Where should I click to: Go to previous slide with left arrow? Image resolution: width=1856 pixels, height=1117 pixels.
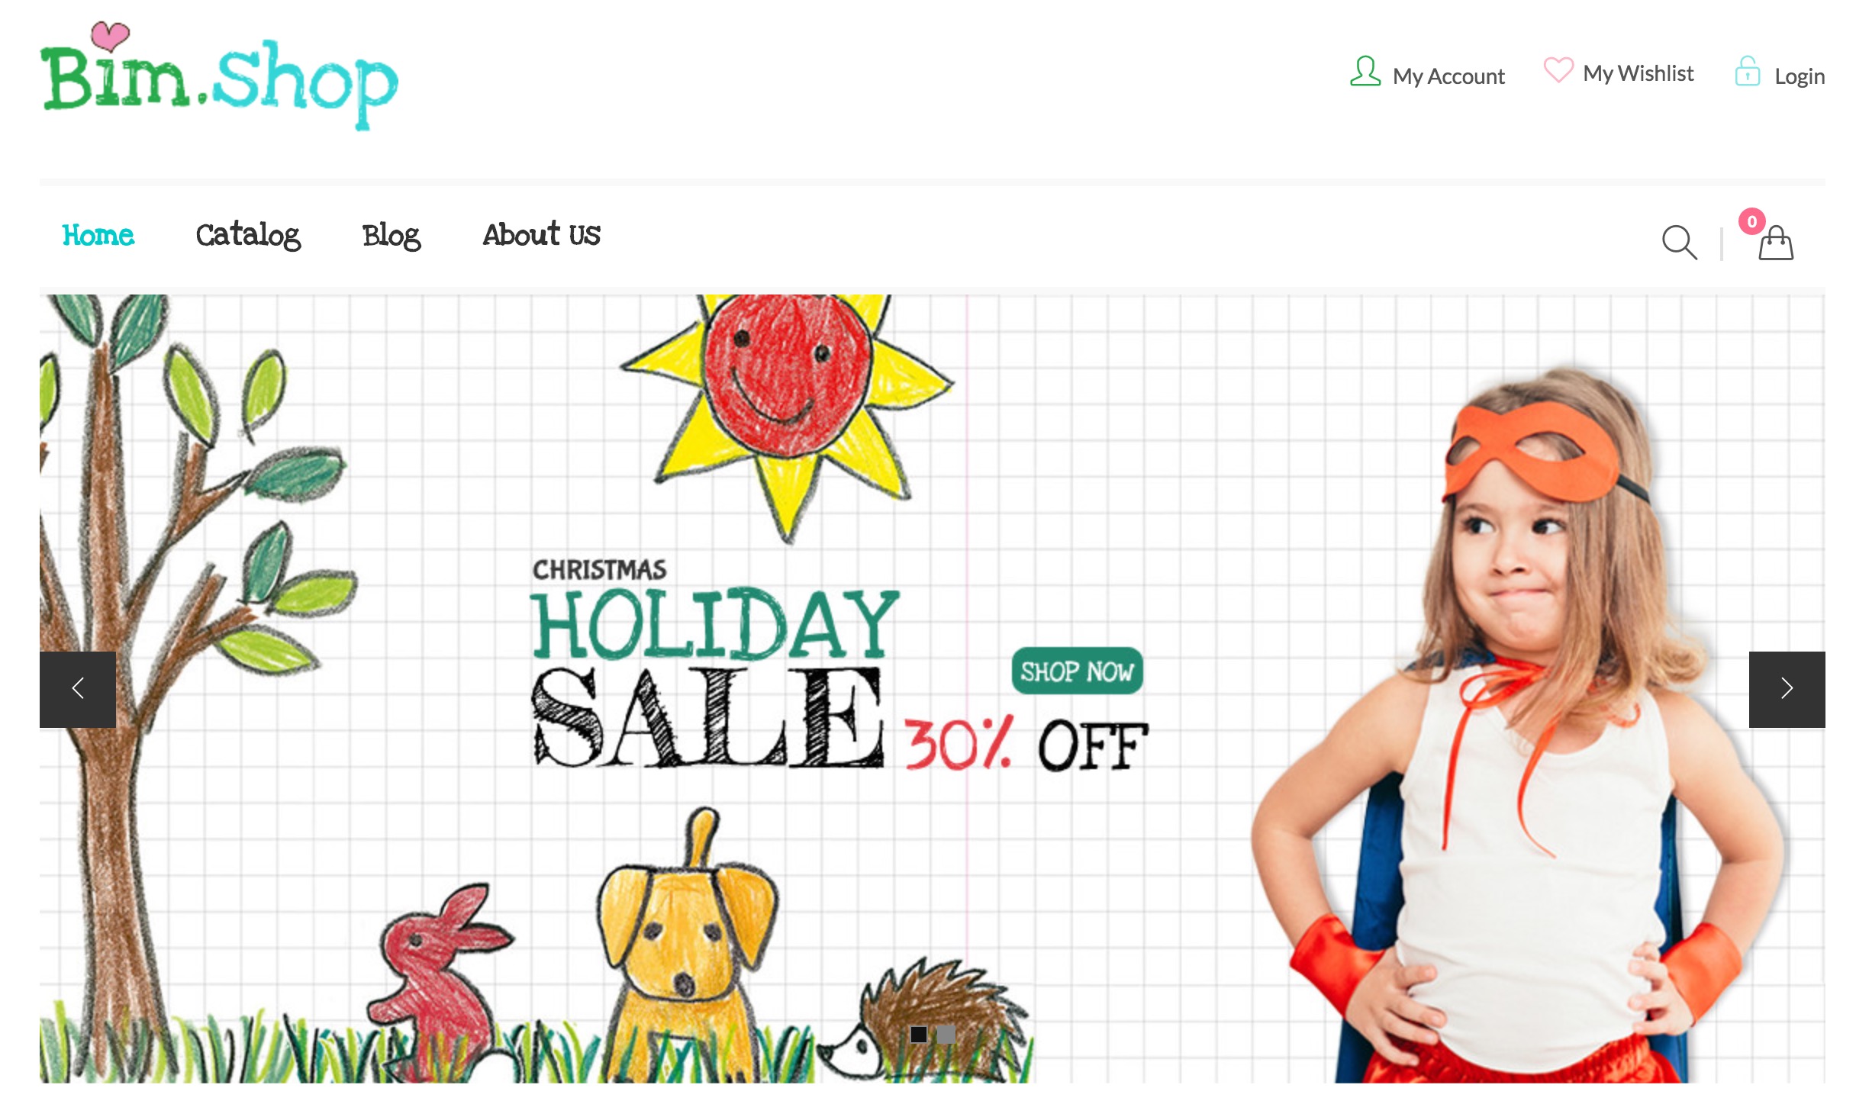(78, 689)
